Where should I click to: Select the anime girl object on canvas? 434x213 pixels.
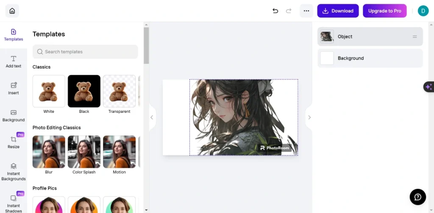[244, 117]
